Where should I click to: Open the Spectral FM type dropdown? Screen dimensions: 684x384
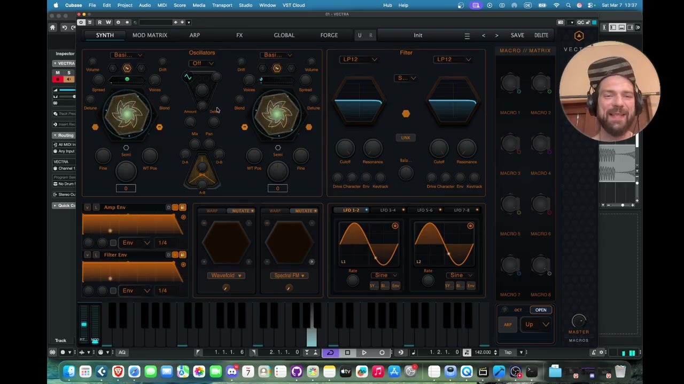point(289,276)
